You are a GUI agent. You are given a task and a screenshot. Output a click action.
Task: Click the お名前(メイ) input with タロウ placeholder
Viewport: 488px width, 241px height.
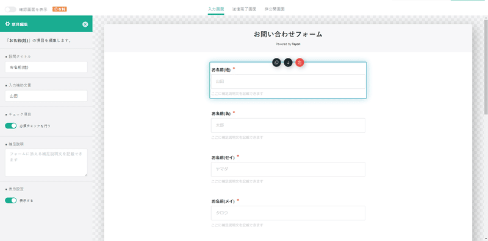pyautogui.click(x=288, y=213)
